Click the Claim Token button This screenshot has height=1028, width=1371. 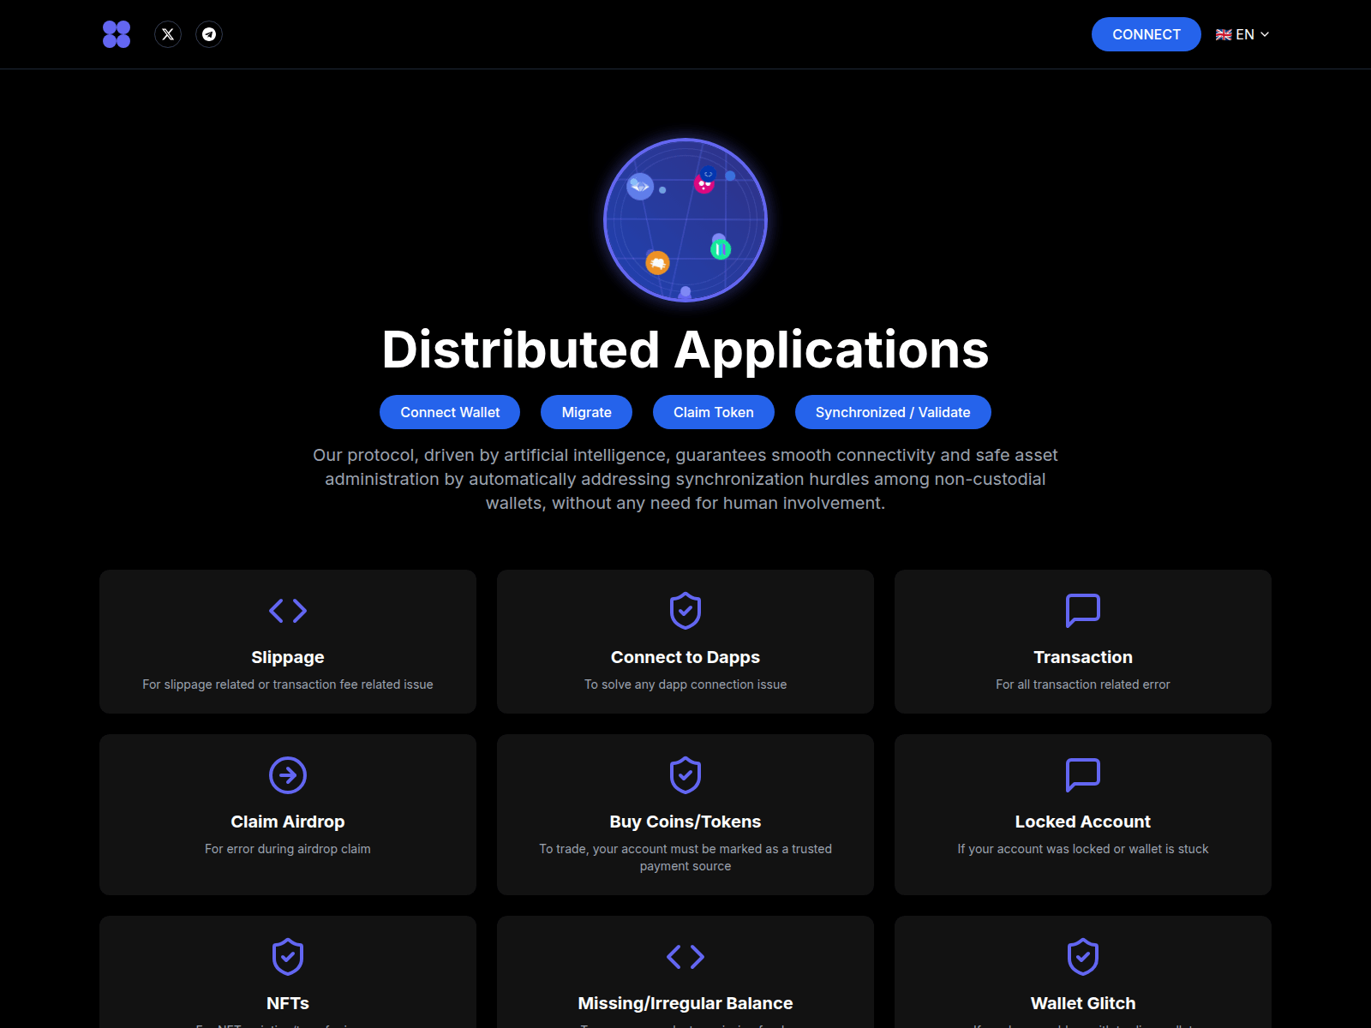[714, 412]
